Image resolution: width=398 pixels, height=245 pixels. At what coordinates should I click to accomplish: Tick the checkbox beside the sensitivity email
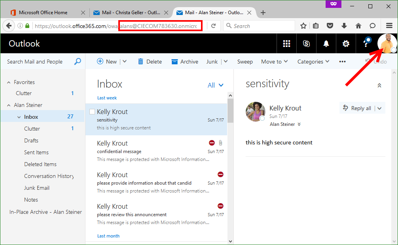pyautogui.click(x=92, y=112)
